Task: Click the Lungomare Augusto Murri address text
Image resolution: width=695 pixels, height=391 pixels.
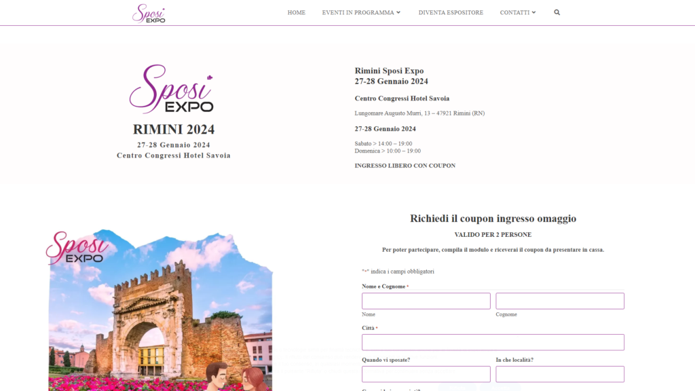Action: [x=419, y=113]
